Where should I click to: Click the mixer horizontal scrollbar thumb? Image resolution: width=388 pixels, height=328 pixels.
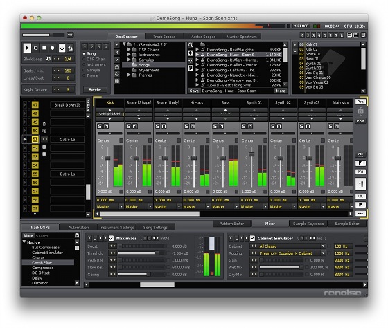click(150, 214)
